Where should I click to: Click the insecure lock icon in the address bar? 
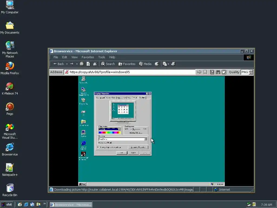coord(67,72)
